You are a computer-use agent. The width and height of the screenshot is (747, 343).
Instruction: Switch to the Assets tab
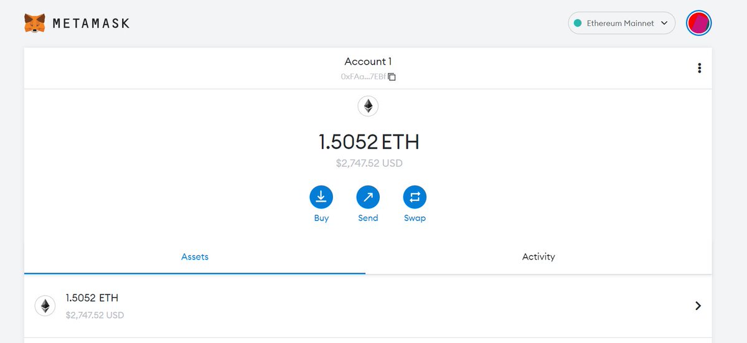[195, 256]
